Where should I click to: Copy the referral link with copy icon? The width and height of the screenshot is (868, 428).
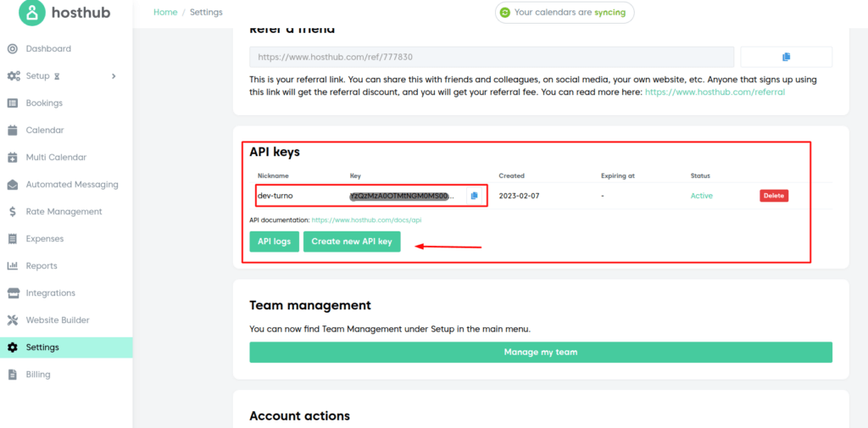coord(786,57)
